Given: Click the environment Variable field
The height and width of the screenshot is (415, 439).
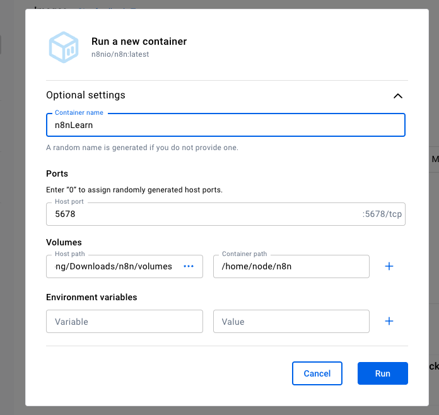Looking at the screenshot, I should tap(125, 322).
